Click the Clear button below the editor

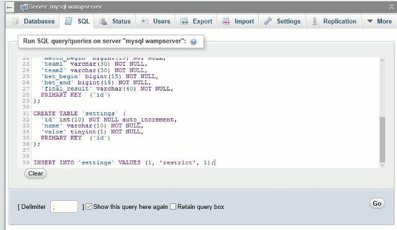[x=35, y=174]
